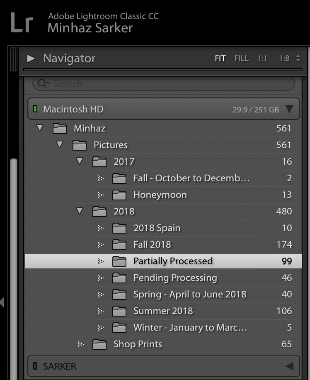
Task: Set Navigator zoom to FIT
Action: [220, 58]
